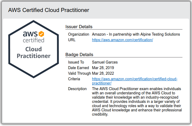
Task: Click the Issuer Details heading
Action: [79, 27]
